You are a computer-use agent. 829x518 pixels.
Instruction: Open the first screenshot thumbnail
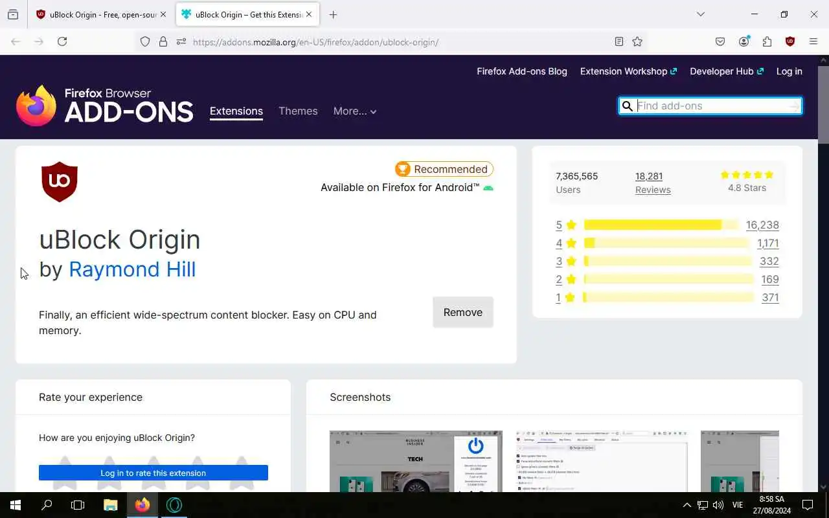tap(416, 461)
